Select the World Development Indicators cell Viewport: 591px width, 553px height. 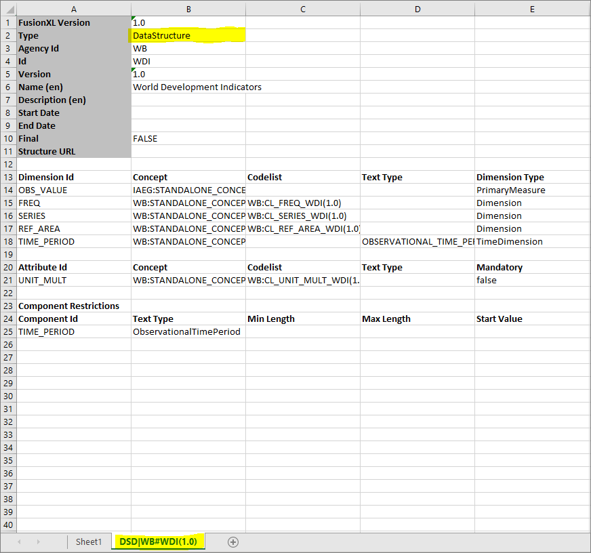click(x=197, y=87)
